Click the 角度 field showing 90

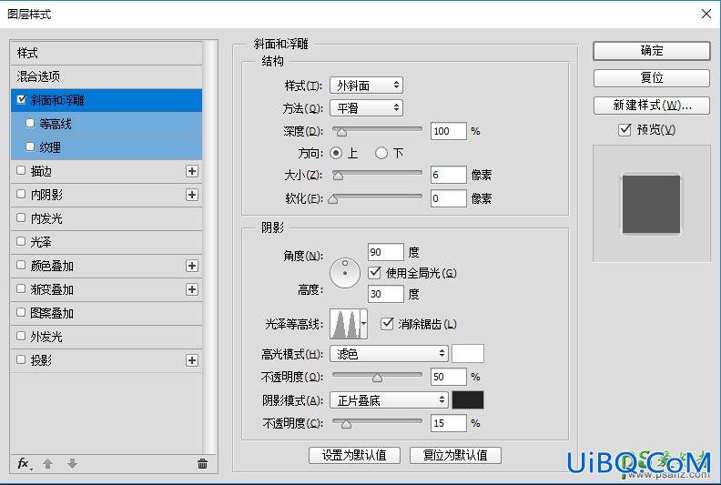(x=386, y=252)
